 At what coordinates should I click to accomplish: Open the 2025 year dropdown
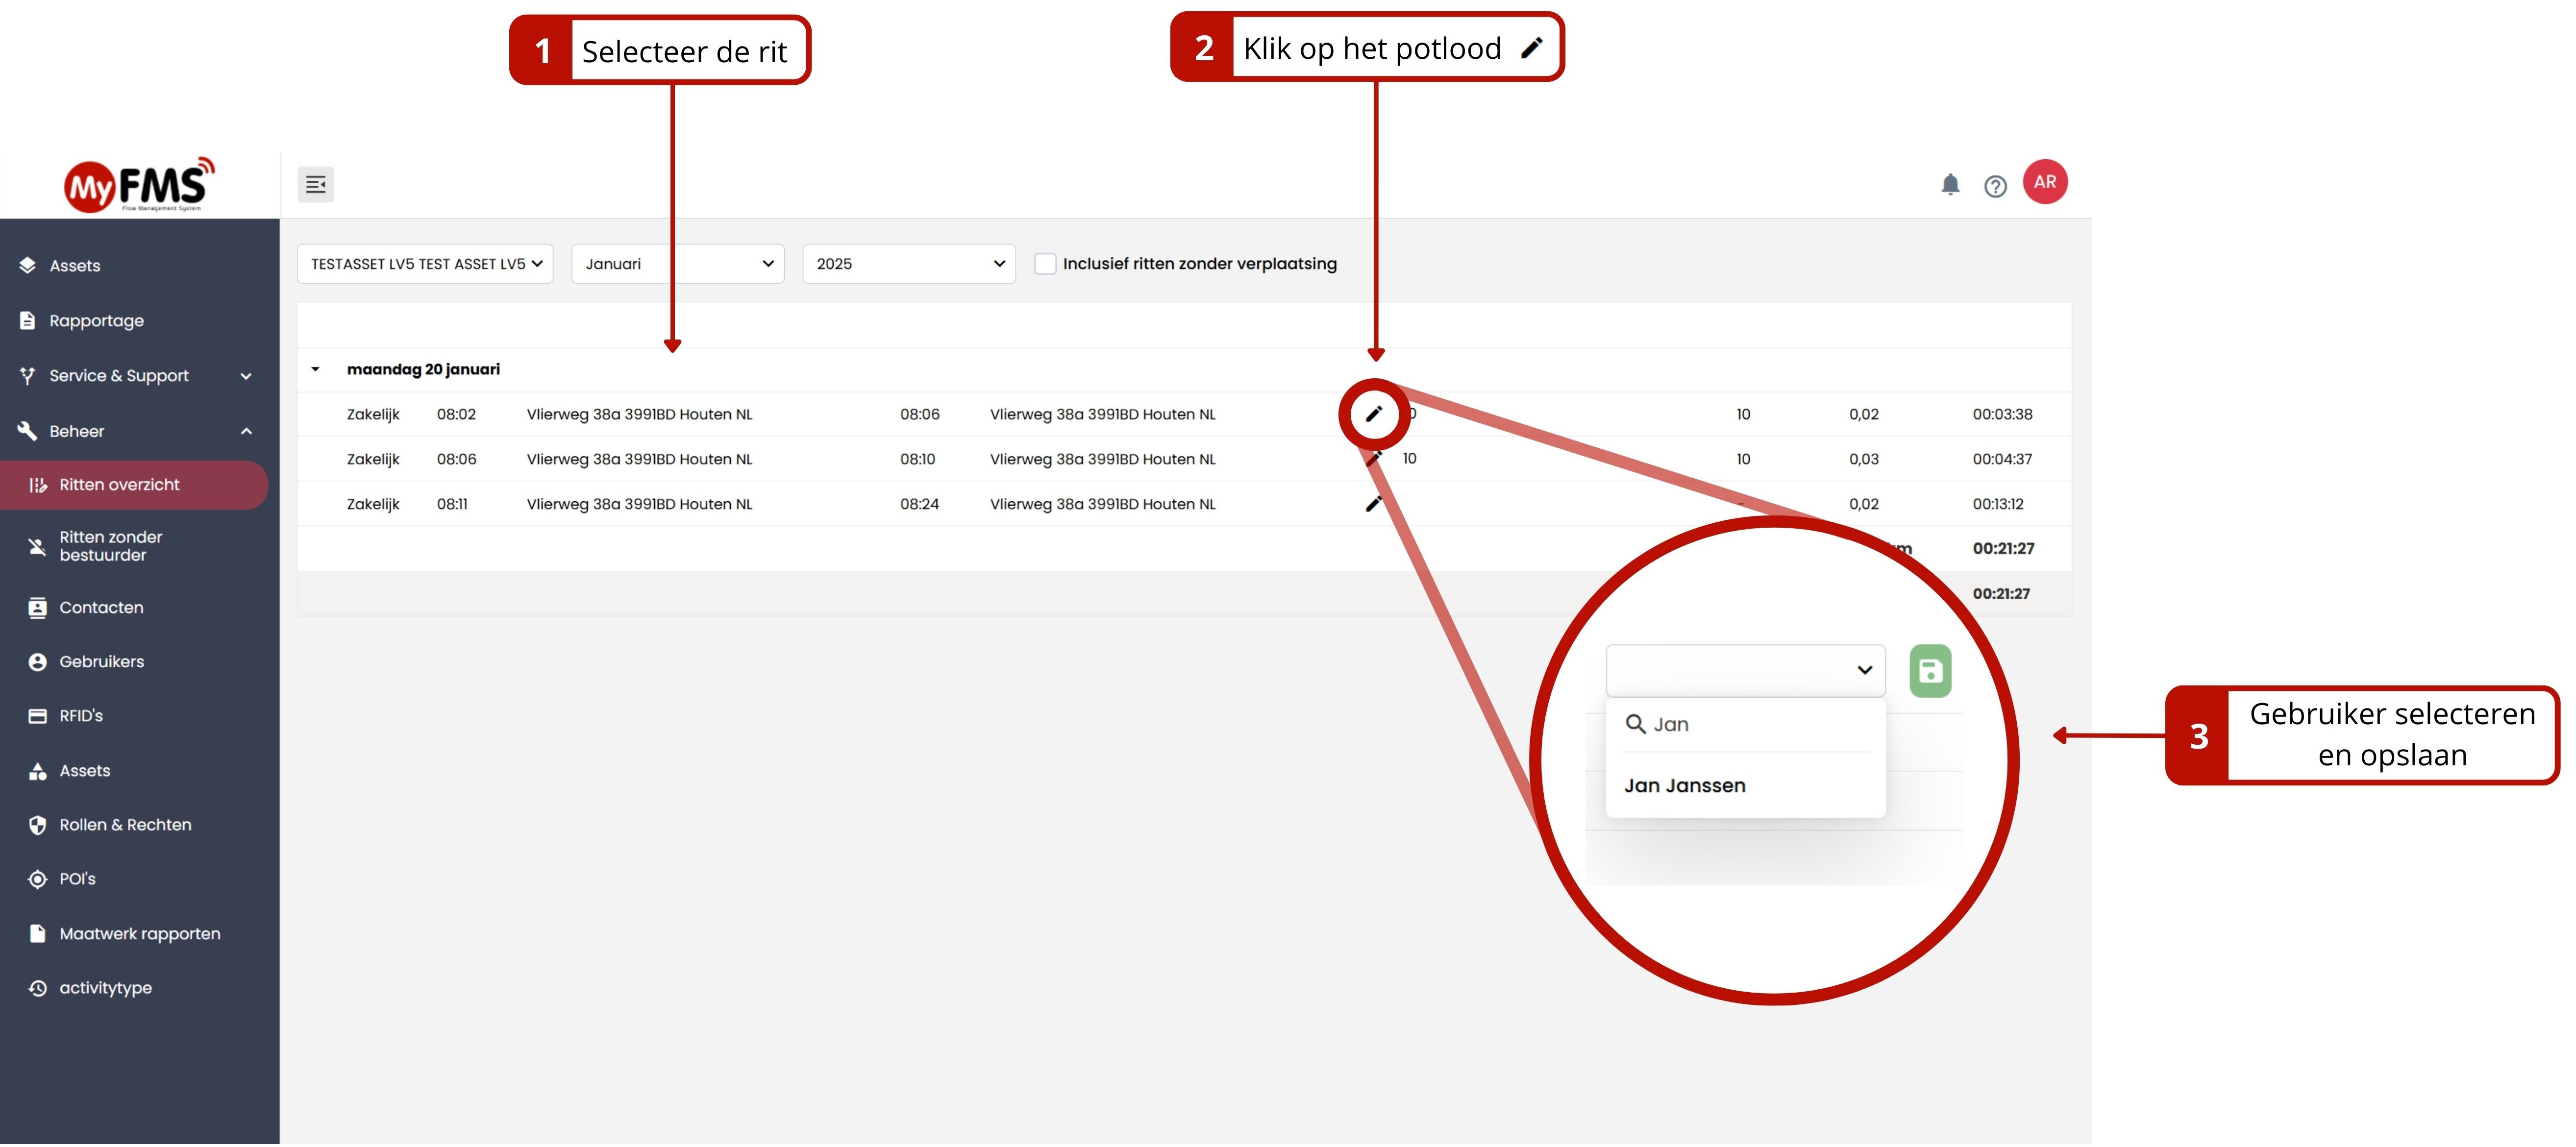[x=908, y=264]
